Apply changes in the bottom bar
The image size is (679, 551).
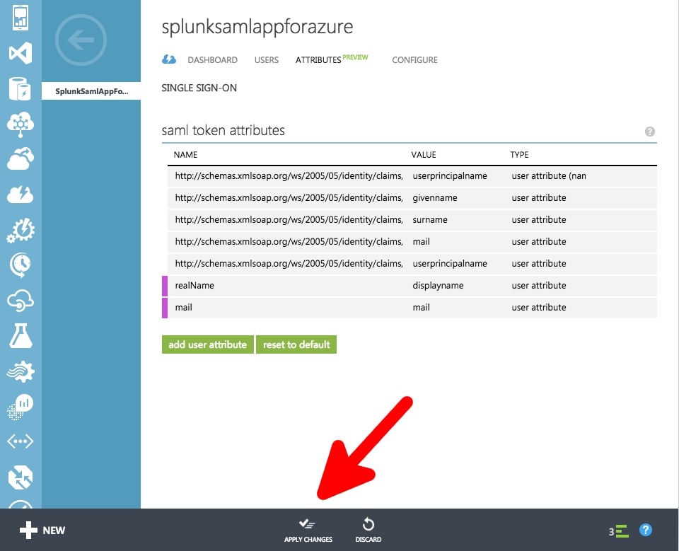(308, 530)
